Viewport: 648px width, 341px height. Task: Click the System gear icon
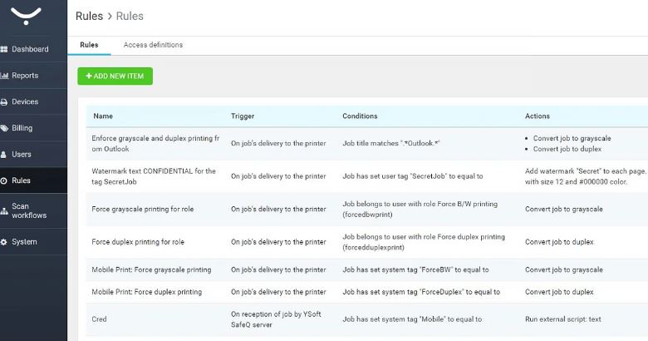pos(3,242)
